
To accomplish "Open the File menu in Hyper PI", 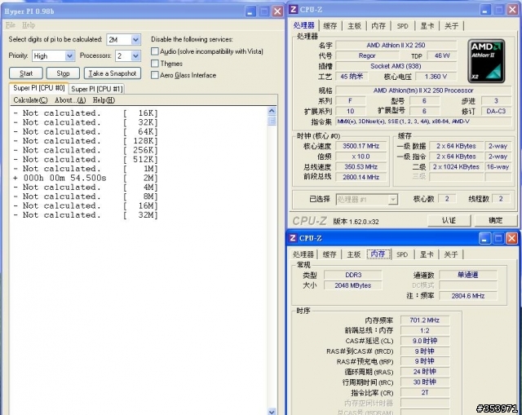I will pyautogui.click(x=11, y=25).
